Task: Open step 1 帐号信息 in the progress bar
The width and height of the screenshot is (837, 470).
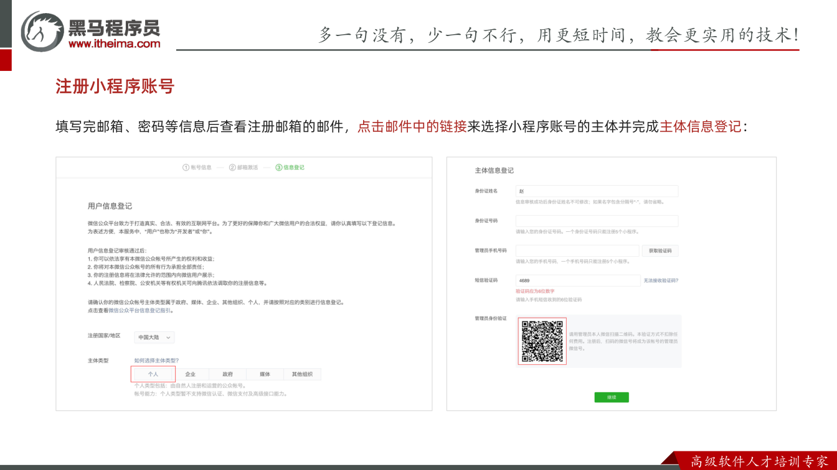Action: tap(197, 167)
